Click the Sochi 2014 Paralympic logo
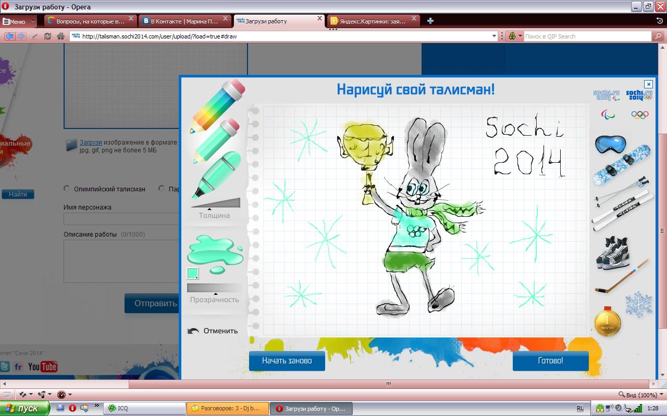Viewport: 667px width, 416px height. (x=607, y=95)
